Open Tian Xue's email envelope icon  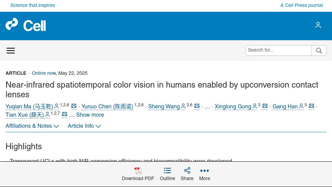(65, 115)
